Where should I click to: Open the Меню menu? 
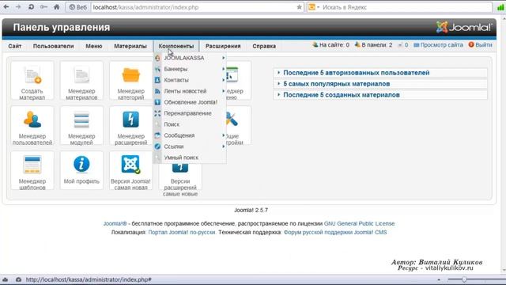(x=94, y=46)
